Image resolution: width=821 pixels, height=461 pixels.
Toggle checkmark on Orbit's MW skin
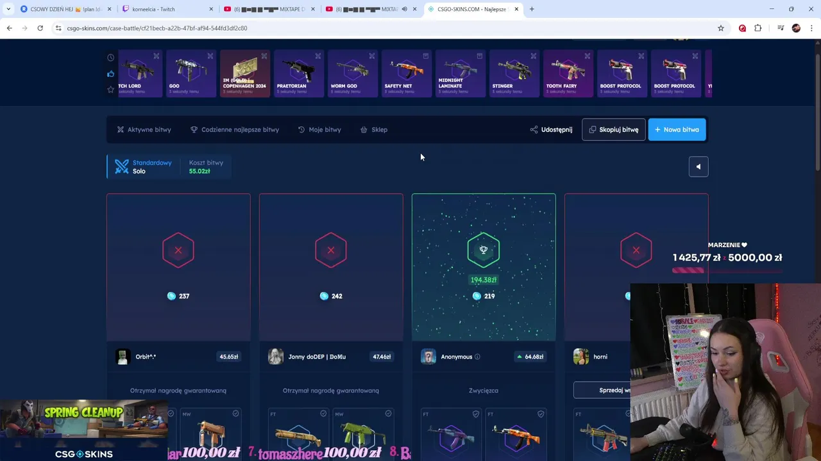coord(235,414)
